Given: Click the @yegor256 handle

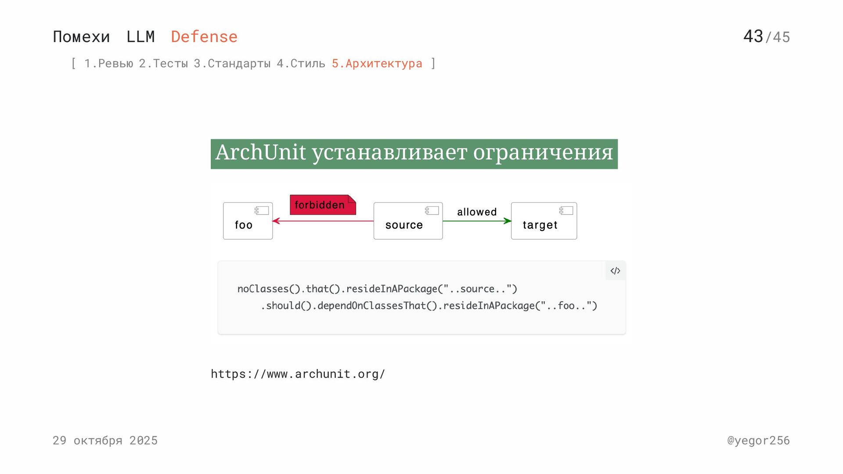Looking at the screenshot, I should click(758, 440).
